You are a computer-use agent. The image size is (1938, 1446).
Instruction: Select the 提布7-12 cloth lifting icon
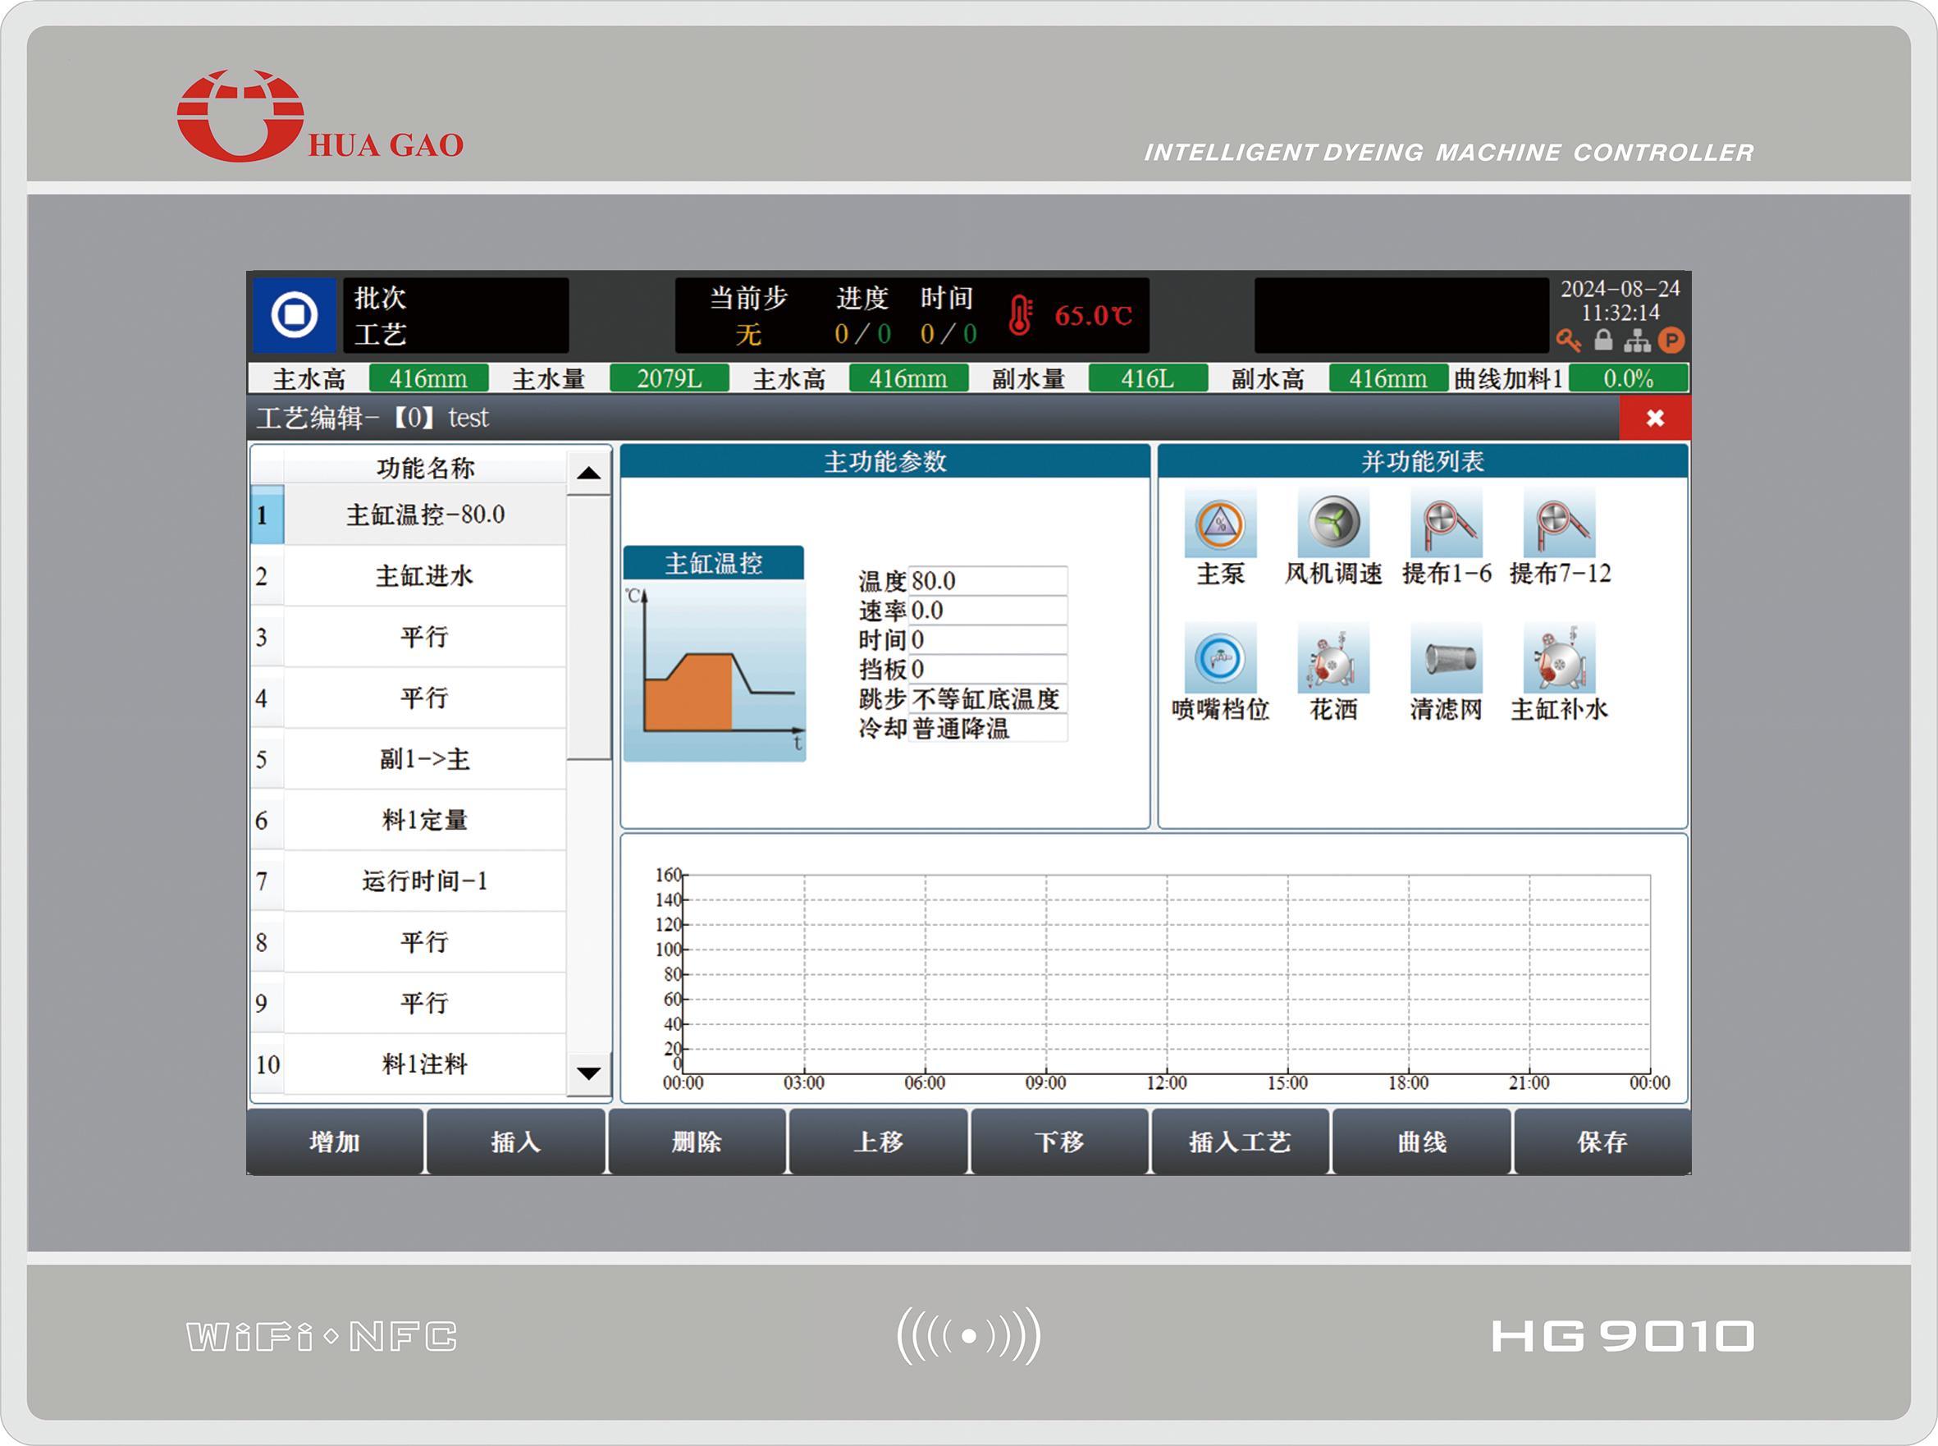point(1559,524)
